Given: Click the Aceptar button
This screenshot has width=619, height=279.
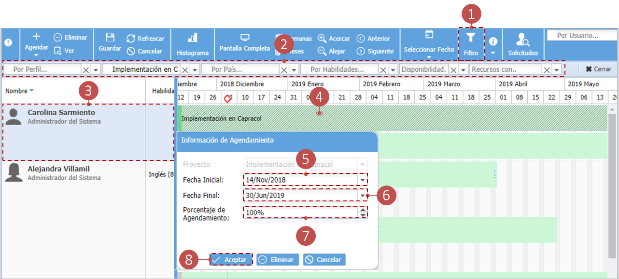Looking at the screenshot, I should point(231,259).
